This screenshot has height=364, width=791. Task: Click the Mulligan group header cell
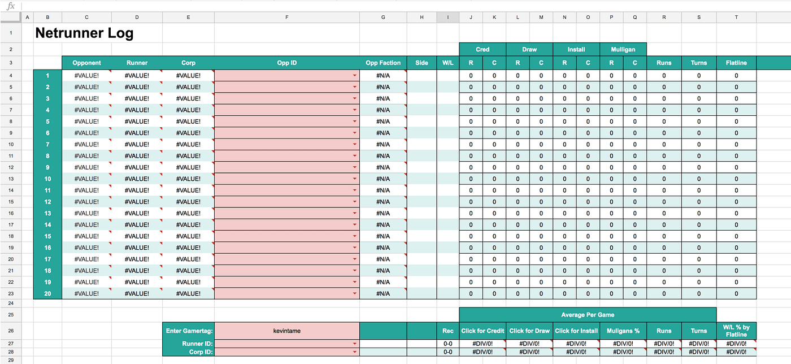(623, 49)
